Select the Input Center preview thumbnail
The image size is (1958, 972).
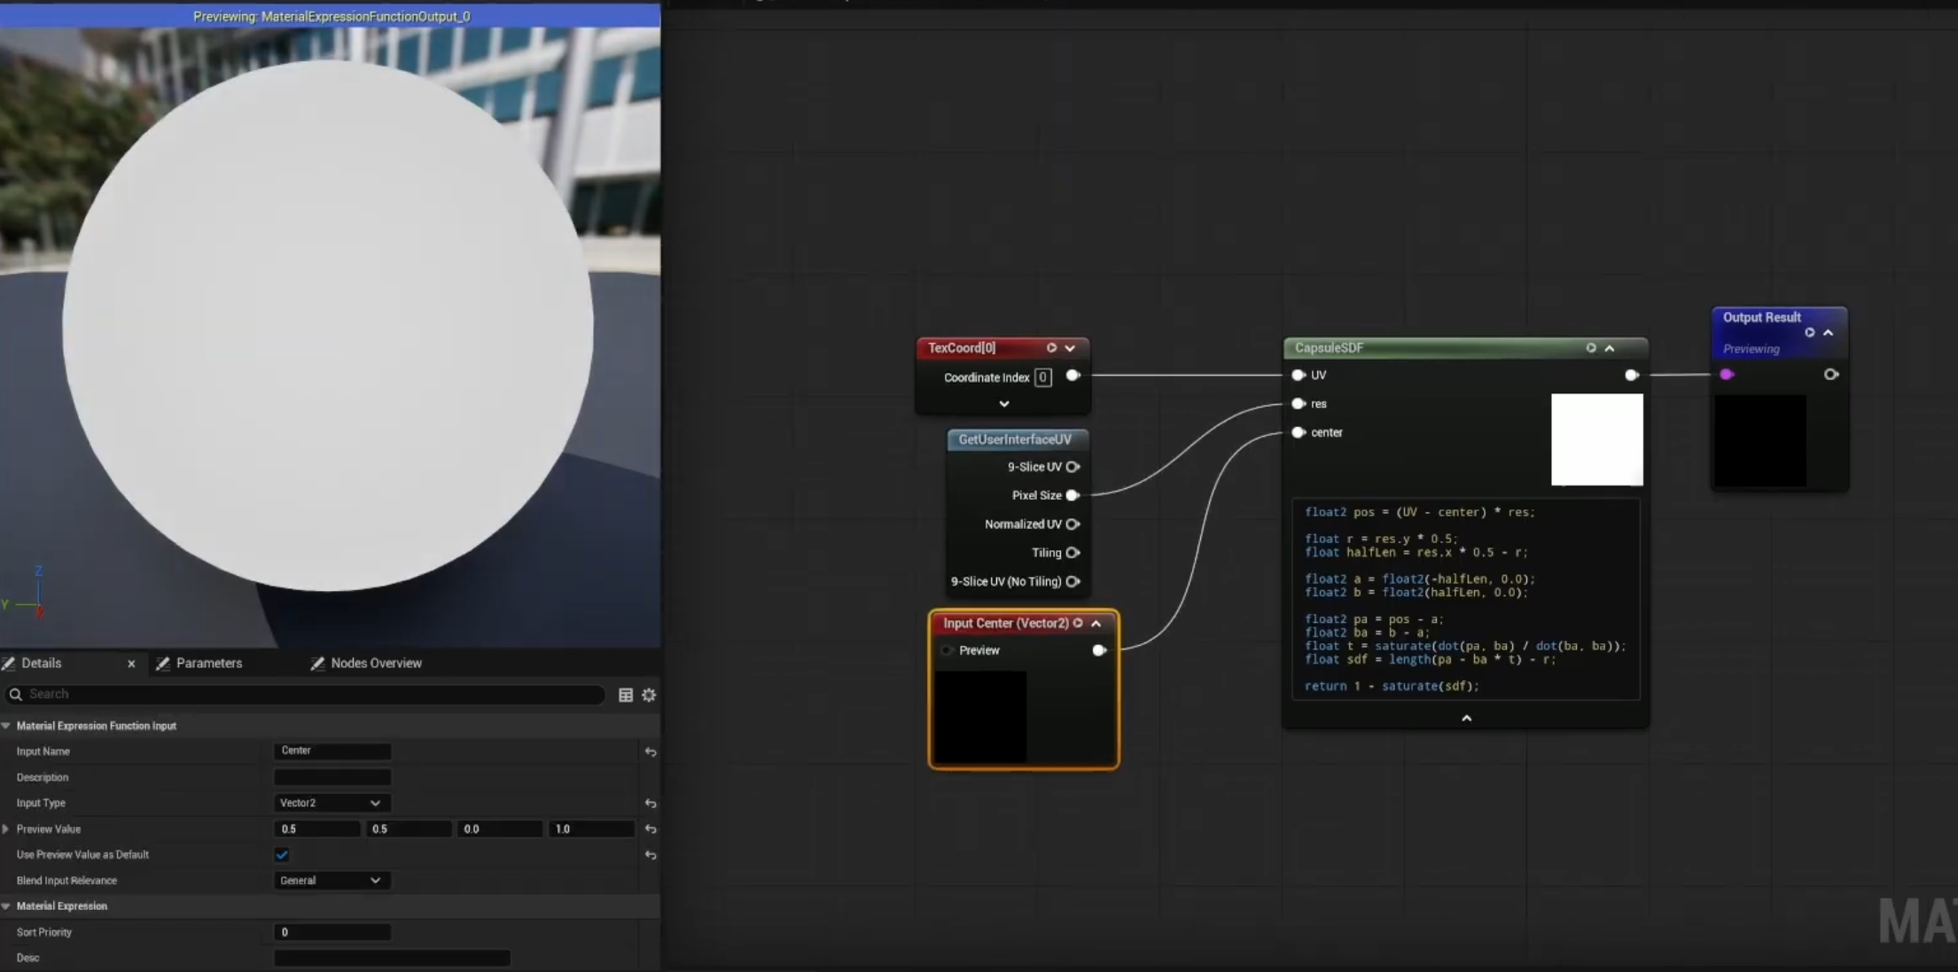980,717
